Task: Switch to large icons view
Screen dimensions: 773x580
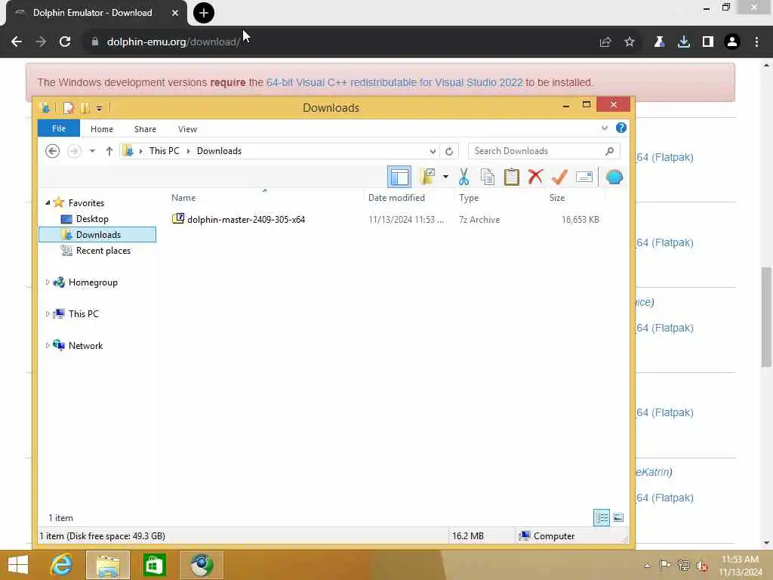Action: pyautogui.click(x=617, y=518)
